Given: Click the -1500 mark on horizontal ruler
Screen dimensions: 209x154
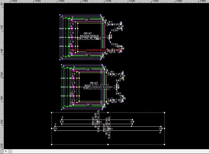Looking at the screenshot, I should pyautogui.click(x=37, y=1).
